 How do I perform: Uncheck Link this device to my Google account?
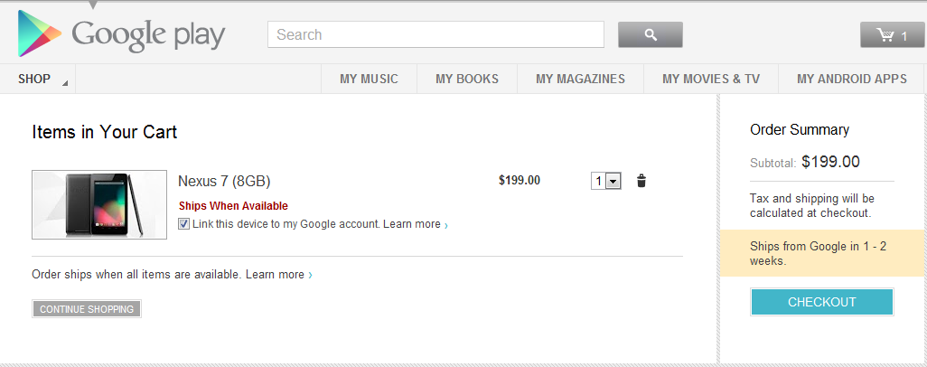[x=183, y=224]
